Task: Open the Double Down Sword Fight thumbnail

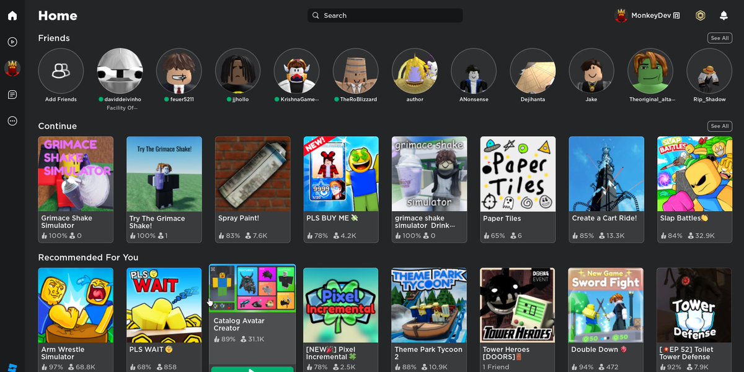Action: tap(606, 305)
